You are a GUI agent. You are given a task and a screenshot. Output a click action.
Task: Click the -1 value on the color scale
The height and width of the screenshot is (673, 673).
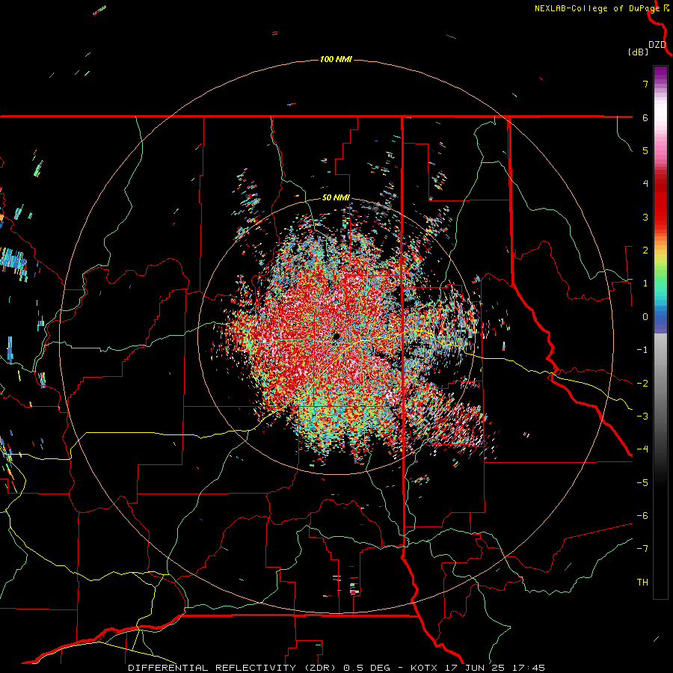[x=642, y=350]
